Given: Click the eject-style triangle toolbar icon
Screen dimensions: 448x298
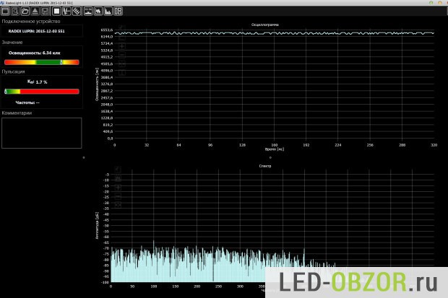Looking at the screenshot, I should point(35,12).
